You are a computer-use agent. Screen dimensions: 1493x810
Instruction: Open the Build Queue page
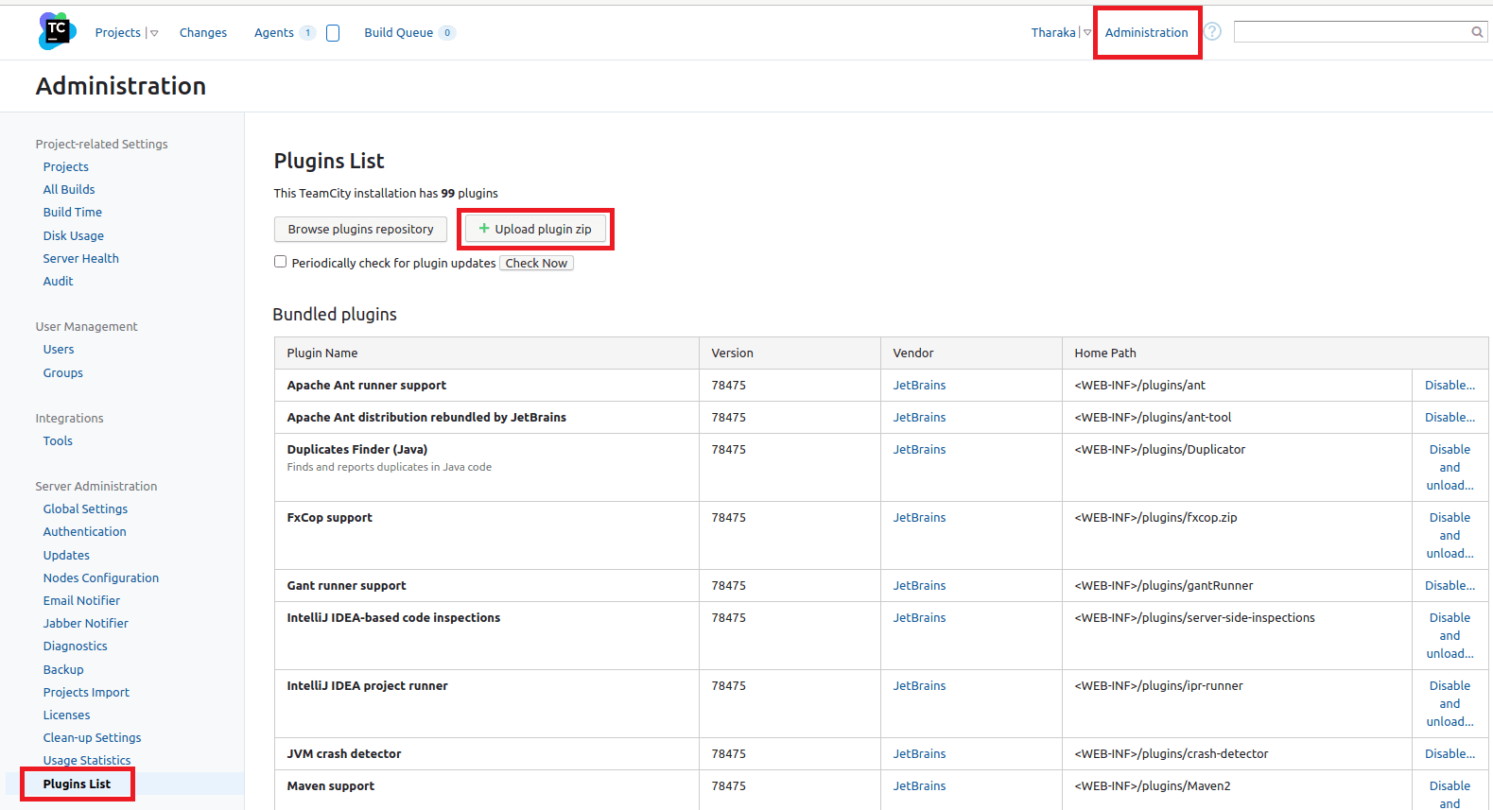[399, 32]
